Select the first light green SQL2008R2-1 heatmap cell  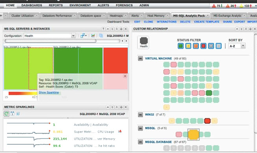[x=16, y=69]
